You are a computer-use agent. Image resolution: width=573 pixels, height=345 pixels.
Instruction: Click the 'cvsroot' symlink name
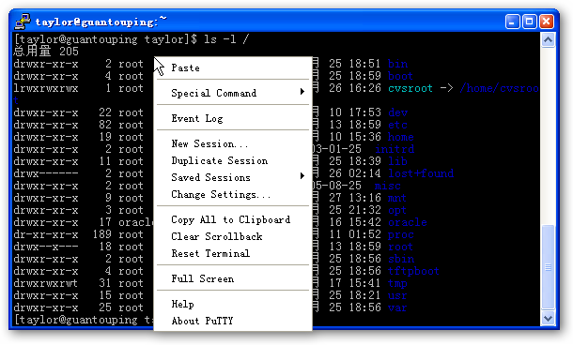410,88
